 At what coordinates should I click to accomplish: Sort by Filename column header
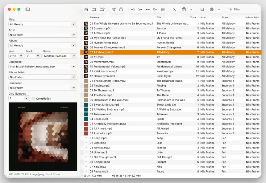pos(94,18)
